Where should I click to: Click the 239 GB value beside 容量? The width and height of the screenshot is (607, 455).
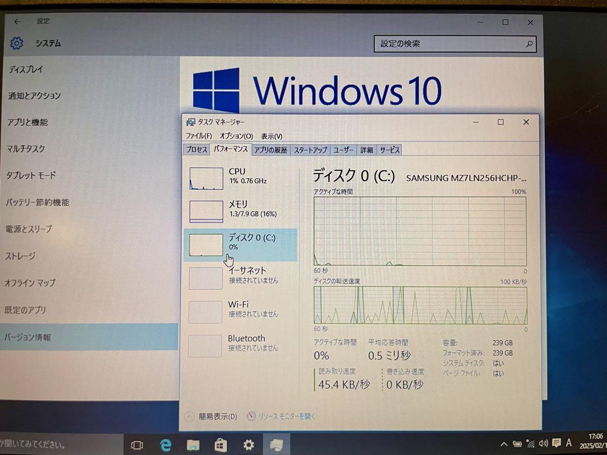tap(502, 343)
